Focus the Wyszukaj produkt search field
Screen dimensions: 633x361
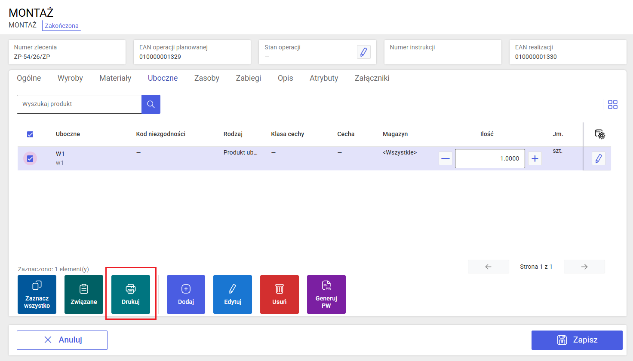coord(79,104)
